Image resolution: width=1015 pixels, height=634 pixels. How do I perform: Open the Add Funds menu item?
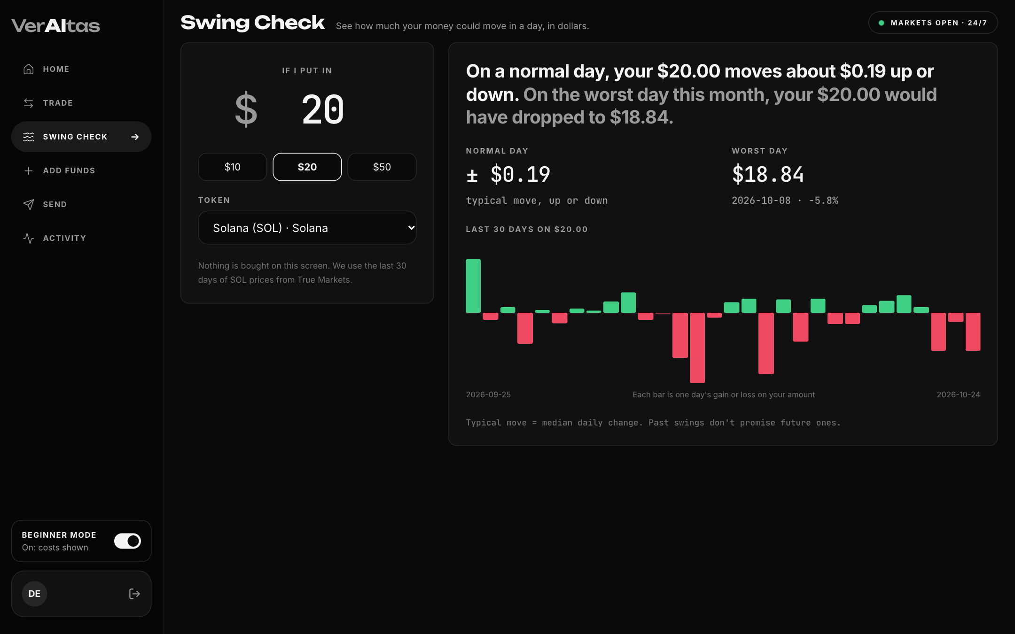click(81, 170)
